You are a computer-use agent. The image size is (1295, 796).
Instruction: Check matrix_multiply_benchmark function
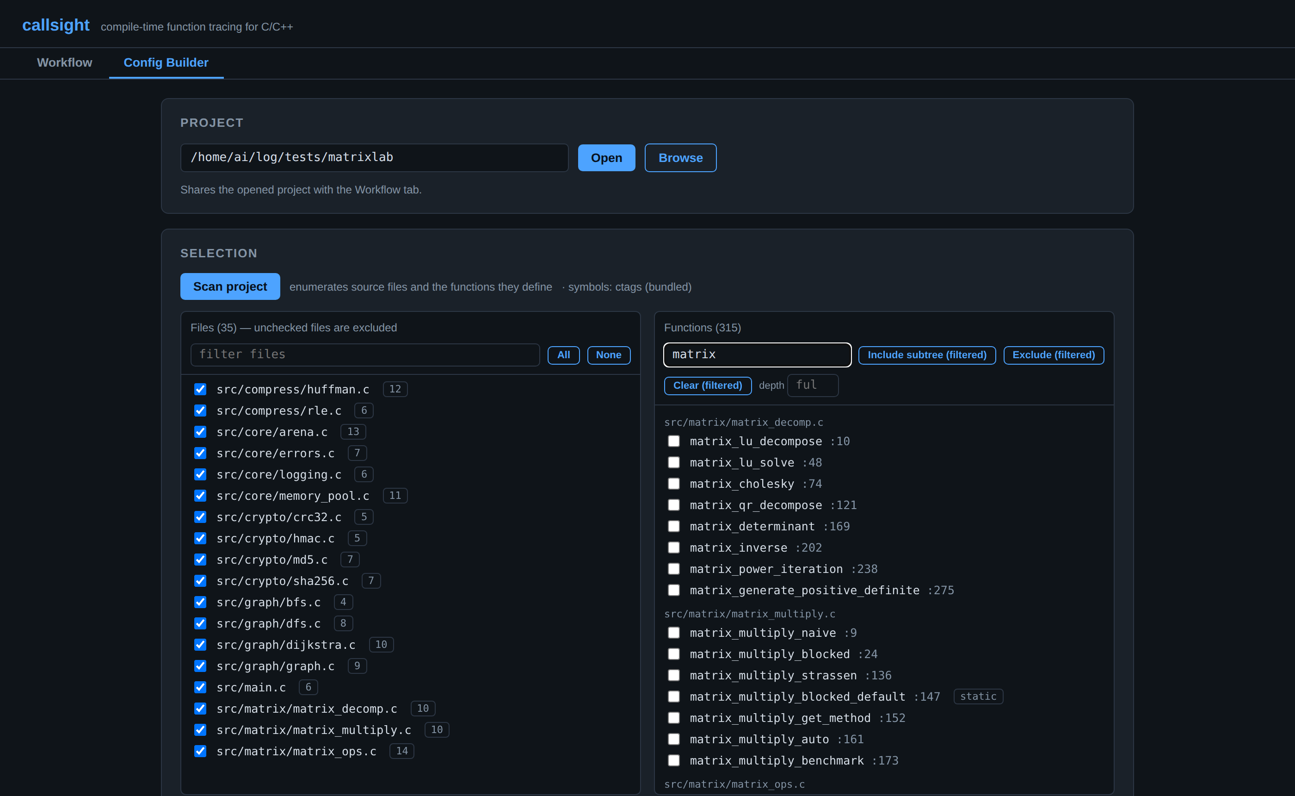point(673,760)
